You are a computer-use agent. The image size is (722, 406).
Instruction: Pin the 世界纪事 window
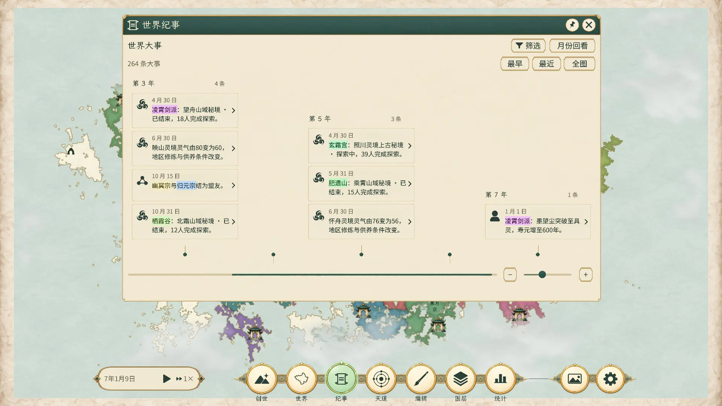click(x=572, y=25)
